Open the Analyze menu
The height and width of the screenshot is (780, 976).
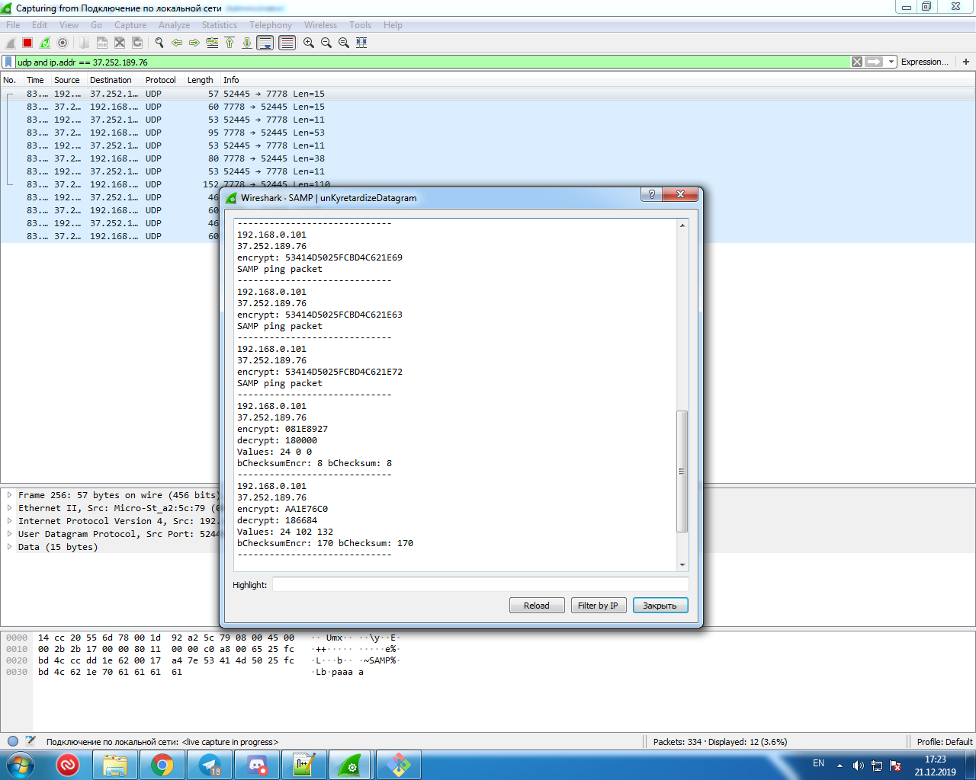coord(175,25)
